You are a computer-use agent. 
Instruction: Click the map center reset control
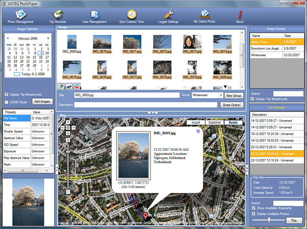pos(68,128)
